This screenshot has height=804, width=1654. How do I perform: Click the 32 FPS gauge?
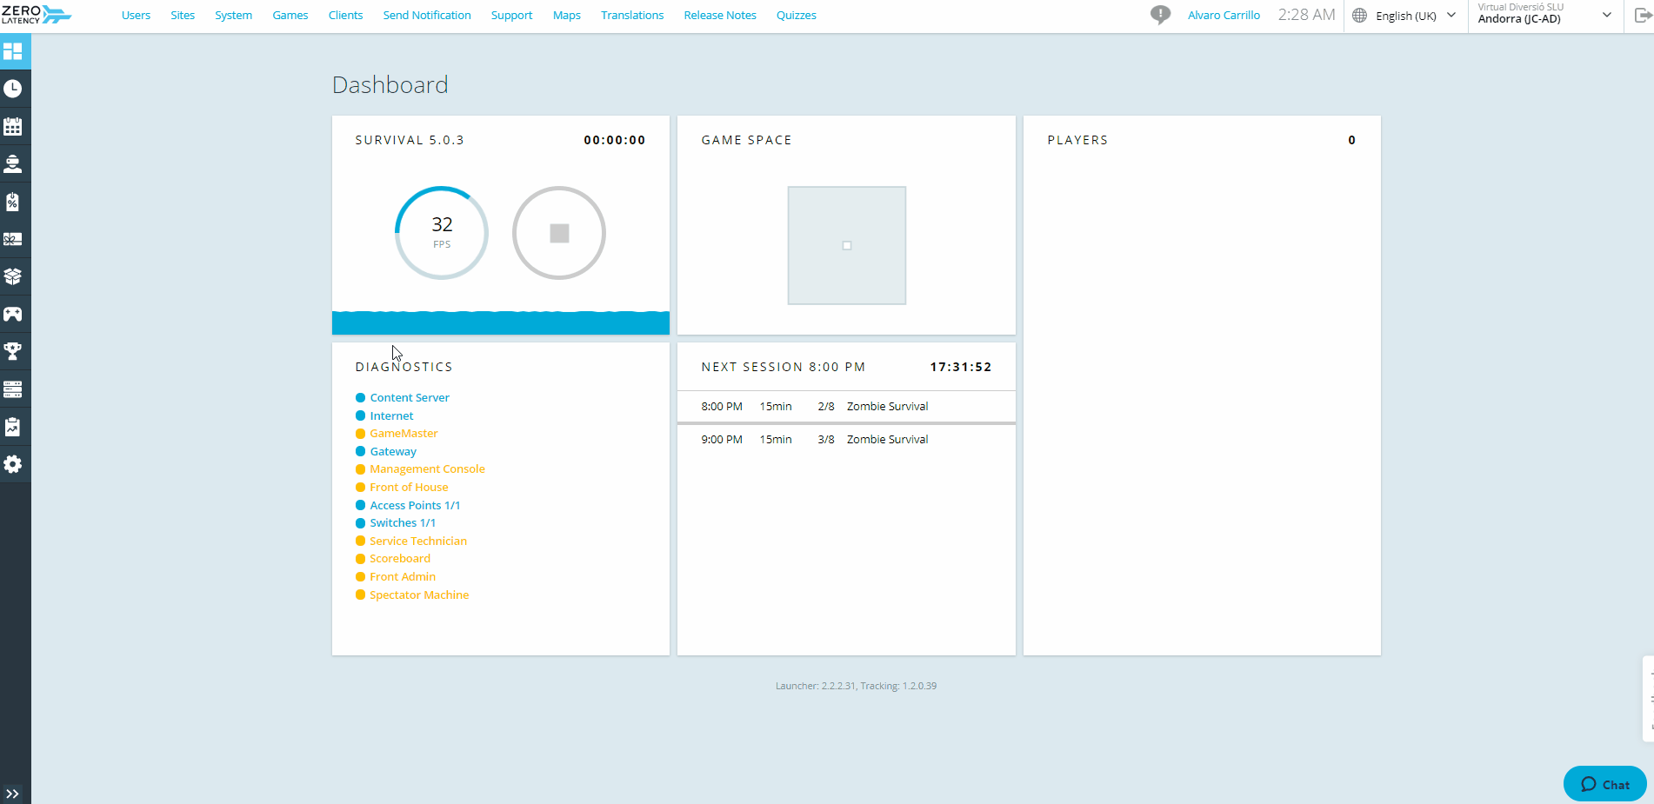click(442, 233)
